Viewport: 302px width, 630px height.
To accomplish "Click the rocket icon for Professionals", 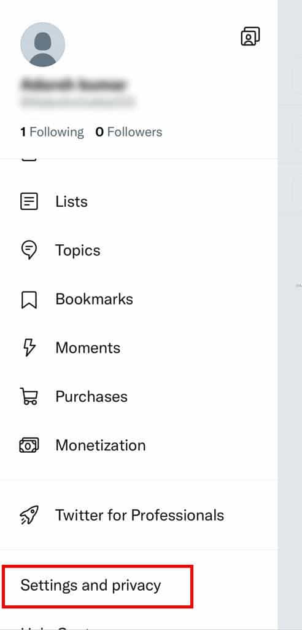I will pyautogui.click(x=29, y=515).
